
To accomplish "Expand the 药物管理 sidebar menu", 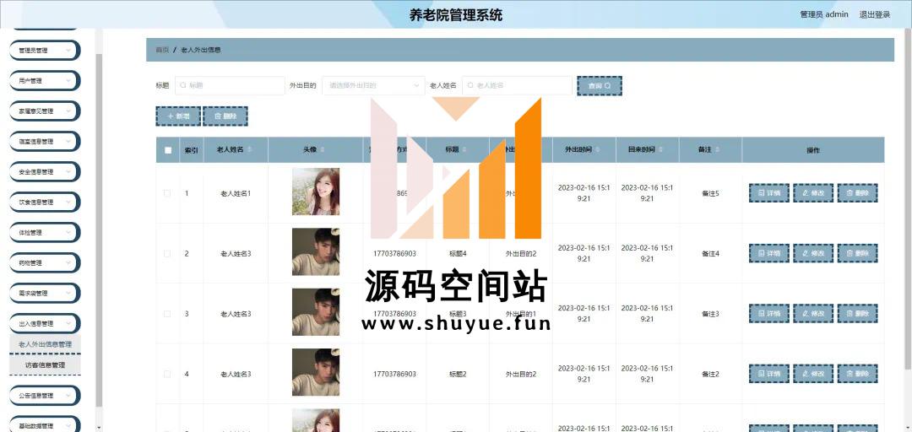I will point(44,262).
